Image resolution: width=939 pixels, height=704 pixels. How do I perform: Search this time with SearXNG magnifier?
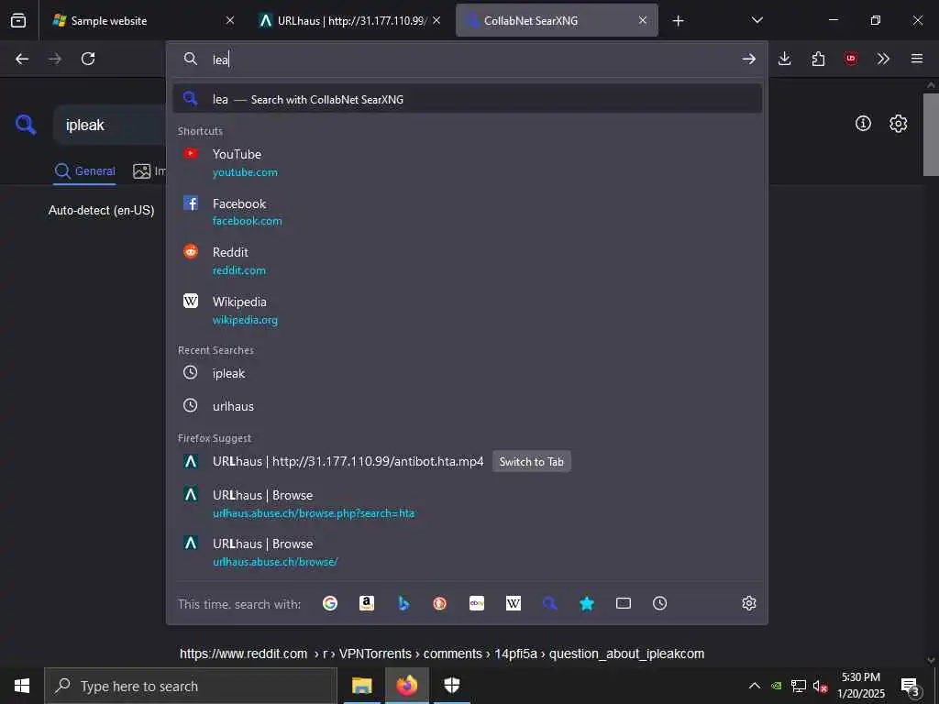550,603
